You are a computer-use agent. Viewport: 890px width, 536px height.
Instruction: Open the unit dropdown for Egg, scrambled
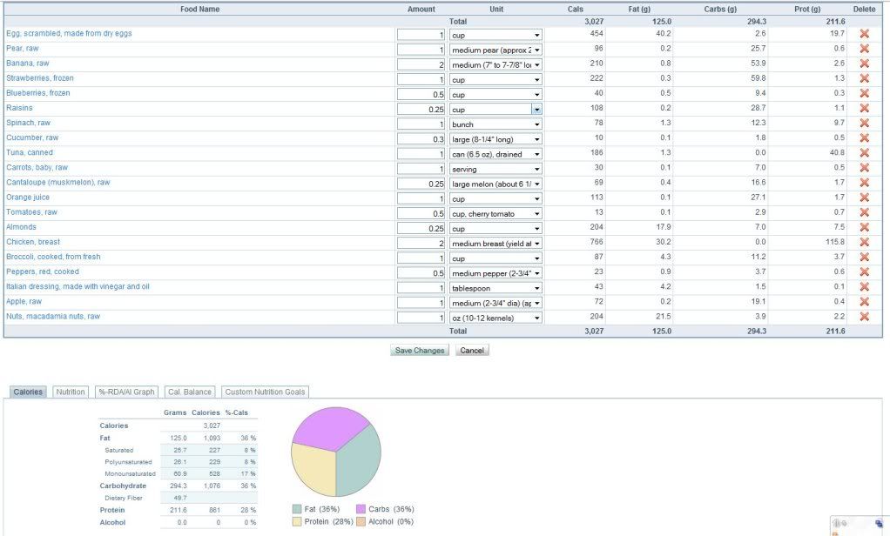[x=496, y=35]
